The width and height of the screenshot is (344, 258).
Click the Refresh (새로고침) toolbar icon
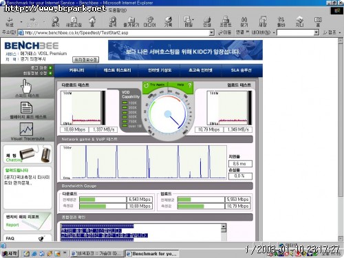click(74, 22)
